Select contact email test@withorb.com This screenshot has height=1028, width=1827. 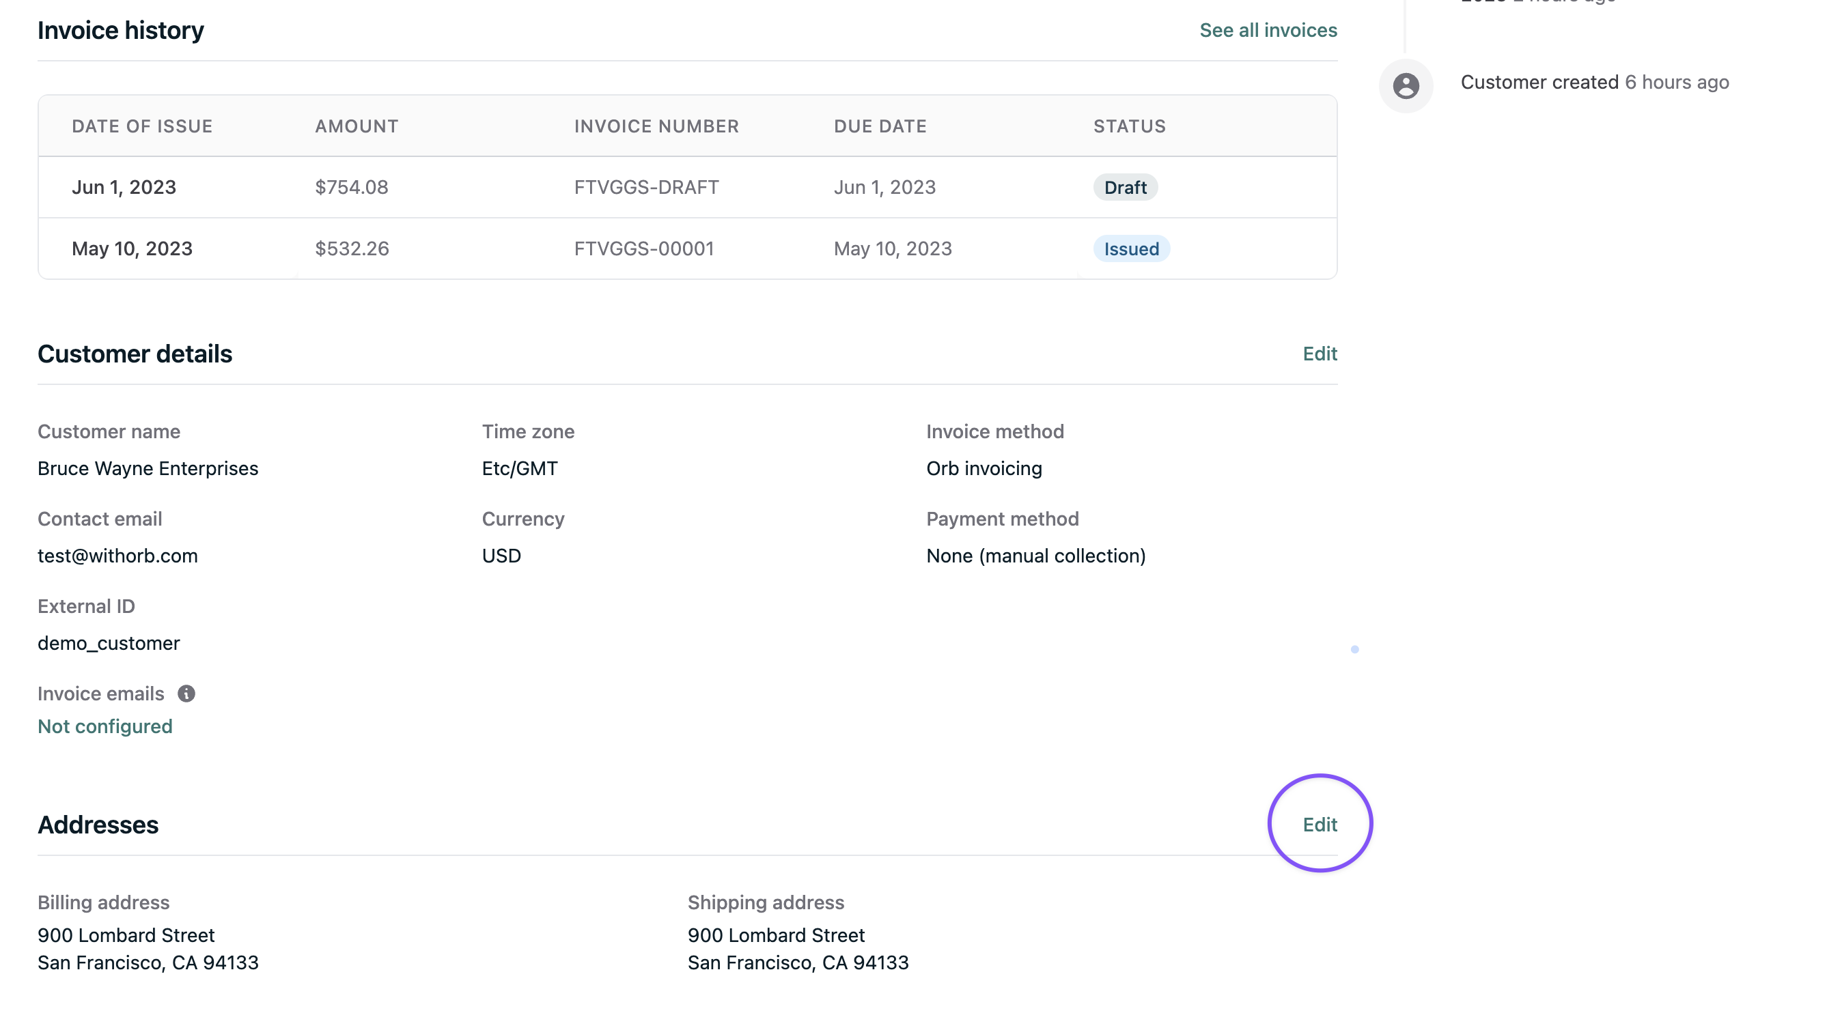(x=117, y=556)
